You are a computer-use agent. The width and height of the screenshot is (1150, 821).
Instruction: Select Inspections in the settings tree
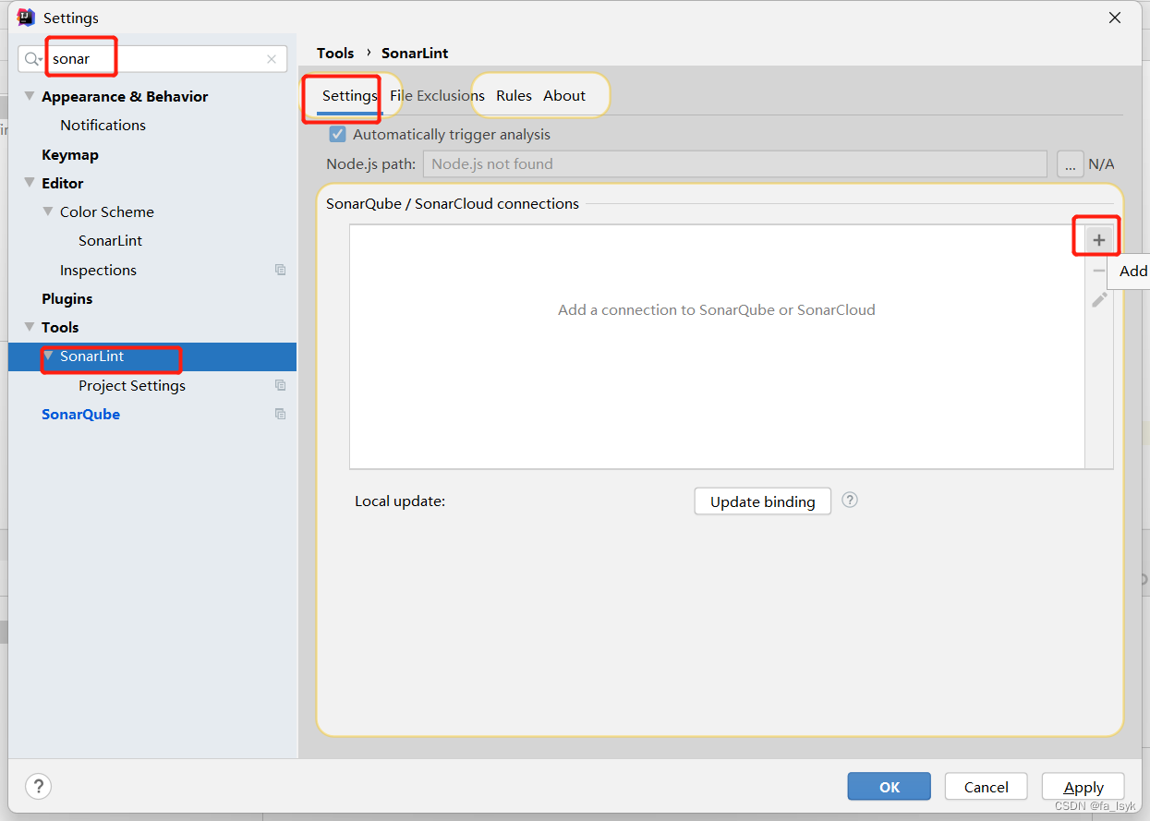(x=98, y=270)
